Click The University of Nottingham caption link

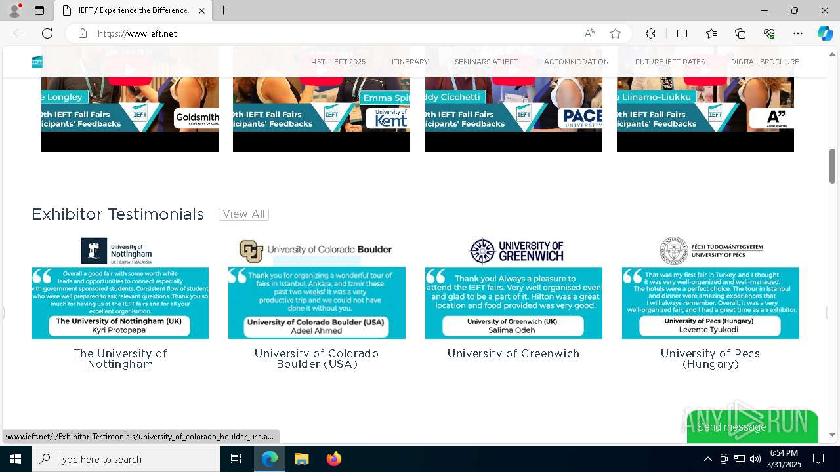[x=120, y=359]
